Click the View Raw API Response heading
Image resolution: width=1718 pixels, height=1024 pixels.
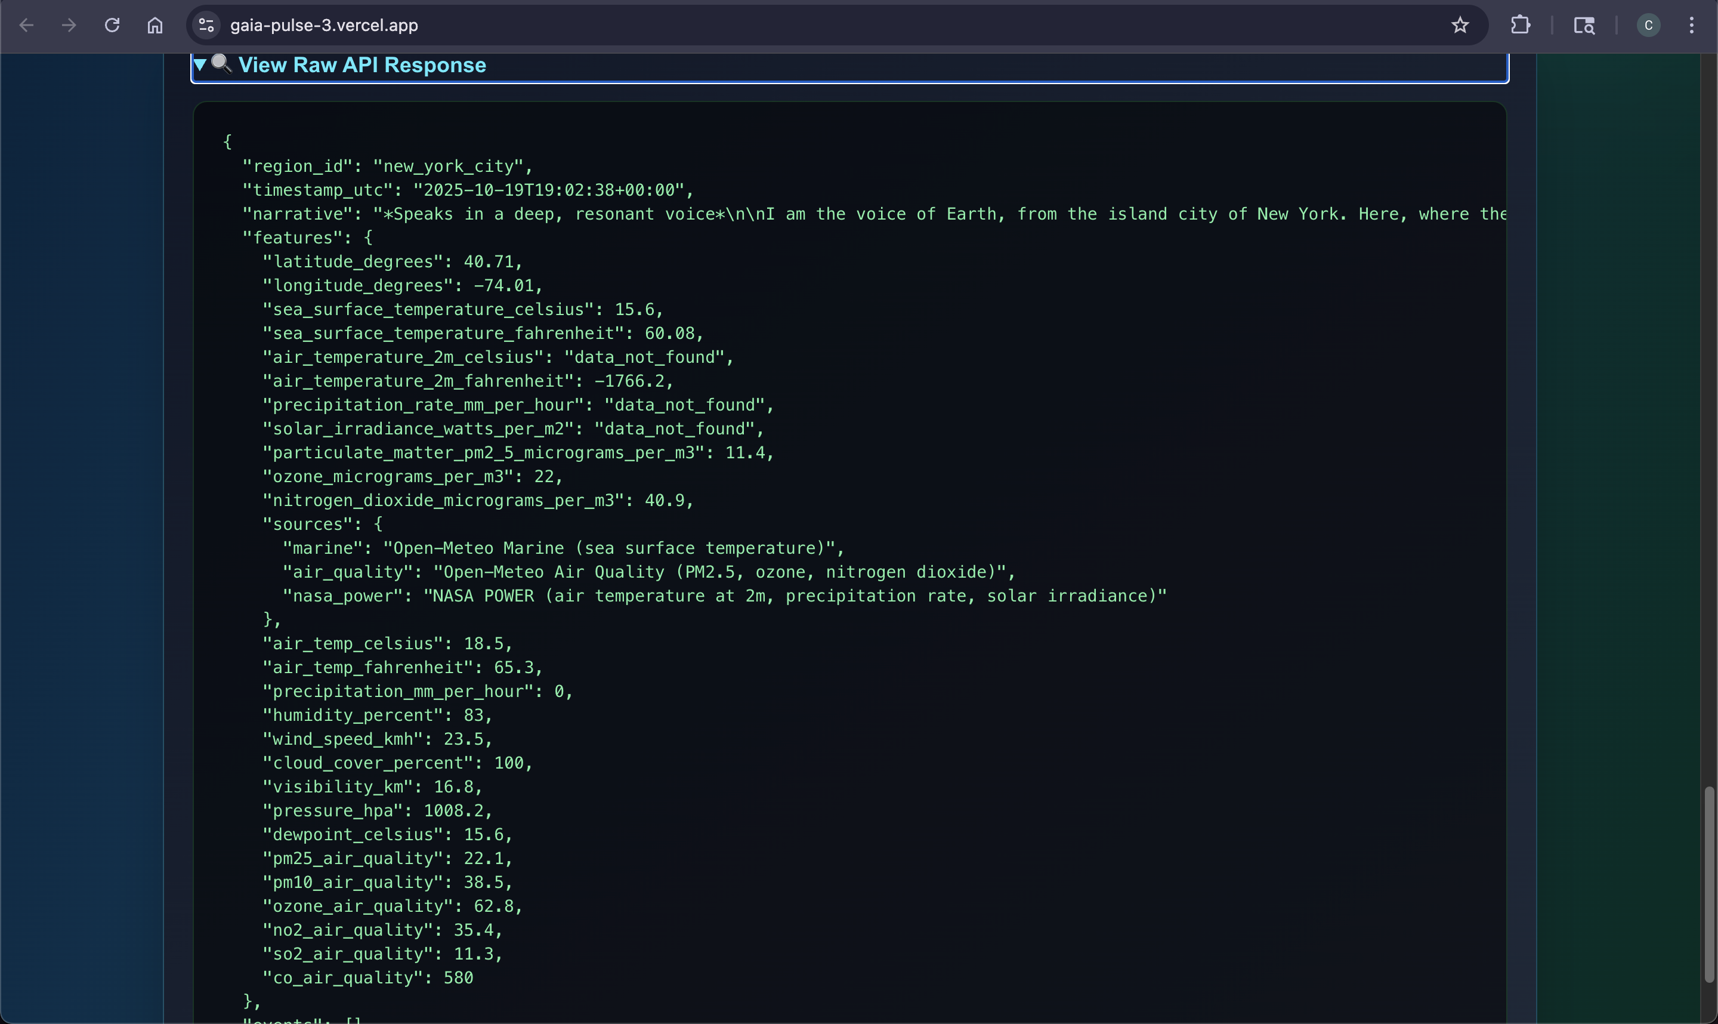coord(362,65)
